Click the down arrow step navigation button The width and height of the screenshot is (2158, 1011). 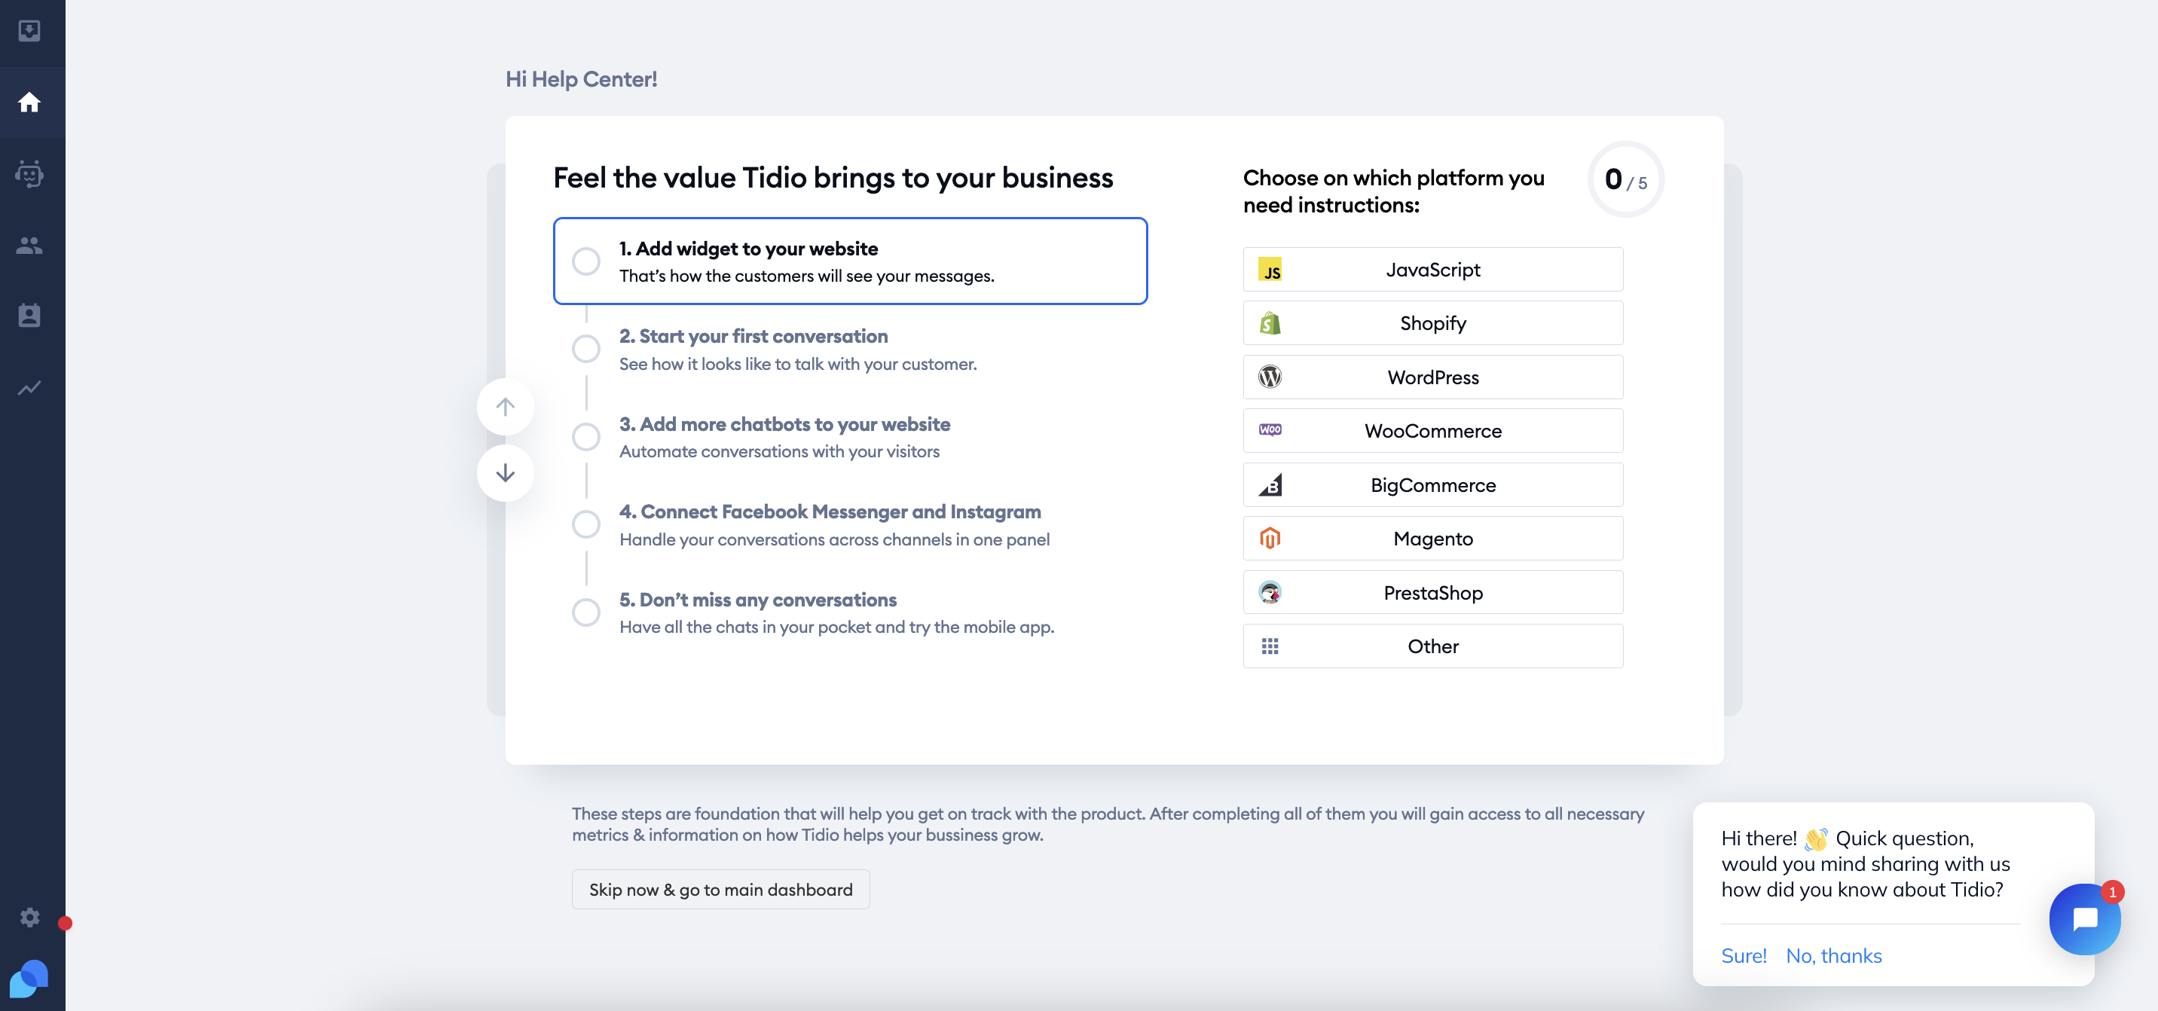click(505, 473)
